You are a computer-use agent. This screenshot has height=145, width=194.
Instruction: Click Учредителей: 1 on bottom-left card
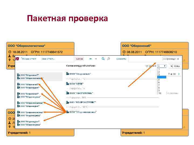tap(19, 133)
